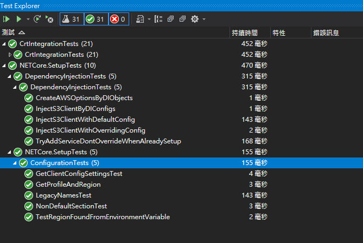
Task: Click the sort arrow next to 測試
Action: pyautogui.click(x=22, y=32)
